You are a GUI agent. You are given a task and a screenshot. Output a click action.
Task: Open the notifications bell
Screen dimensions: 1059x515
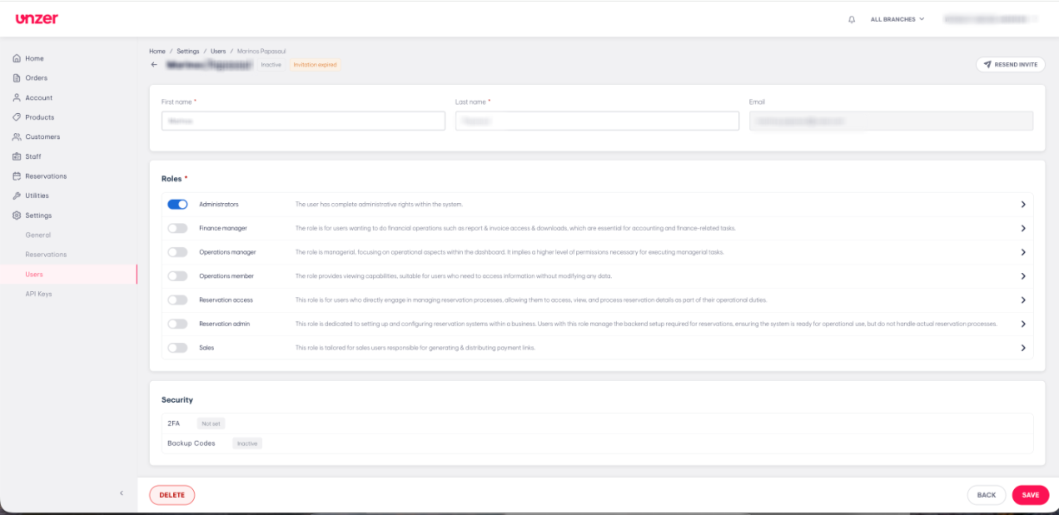point(851,19)
